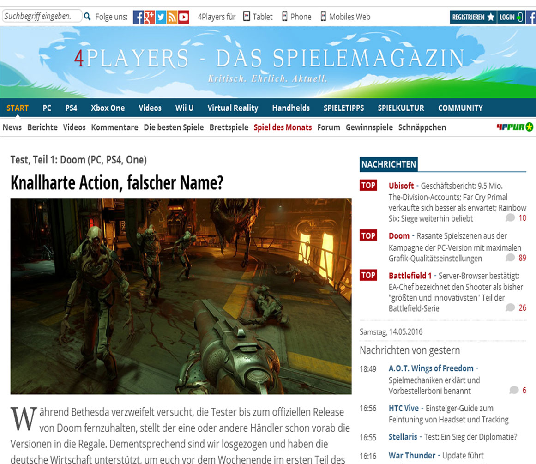Select the START main navigation tab
Image resolution: width=536 pixels, height=464 pixels.
point(18,108)
